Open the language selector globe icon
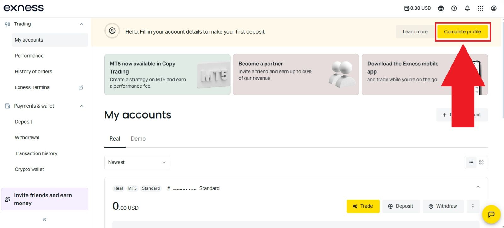Viewport: 504px width, 228px height. 441,8
